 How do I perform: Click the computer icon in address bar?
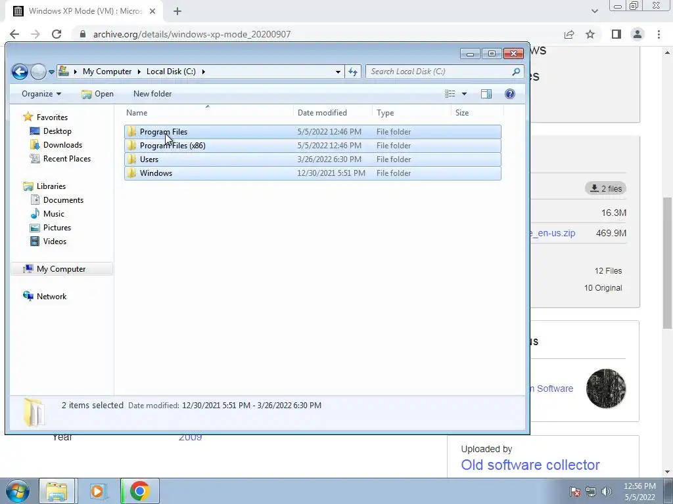point(64,71)
